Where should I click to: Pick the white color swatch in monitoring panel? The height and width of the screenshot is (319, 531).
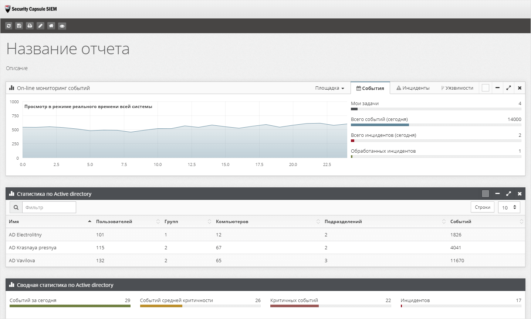coord(486,88)
